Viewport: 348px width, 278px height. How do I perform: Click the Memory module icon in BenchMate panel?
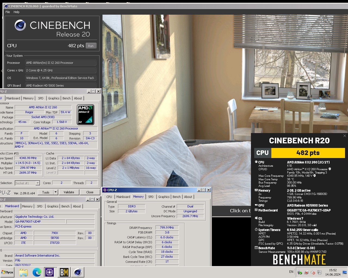(x=256, y=190)
